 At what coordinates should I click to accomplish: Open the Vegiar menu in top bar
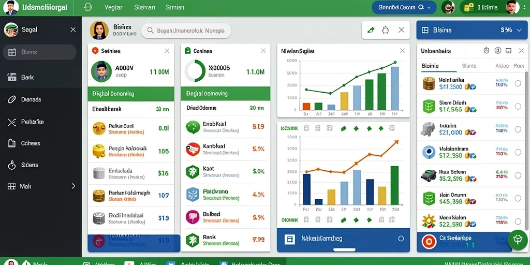coord(113,7)
